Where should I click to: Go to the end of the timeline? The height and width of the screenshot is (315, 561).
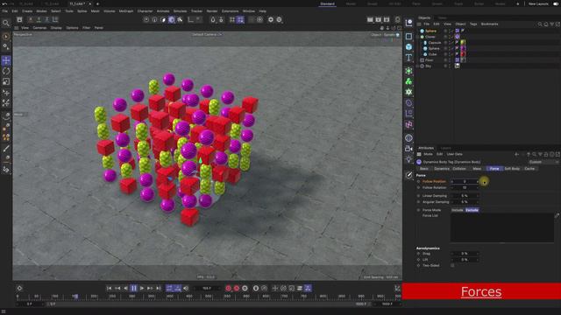(158, 288)
